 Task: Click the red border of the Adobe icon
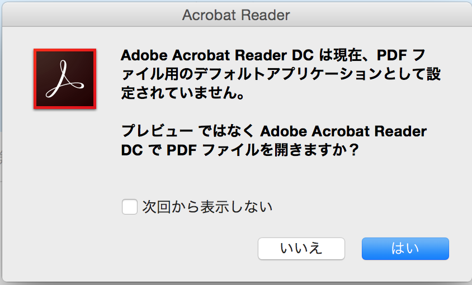pos(35,79)
